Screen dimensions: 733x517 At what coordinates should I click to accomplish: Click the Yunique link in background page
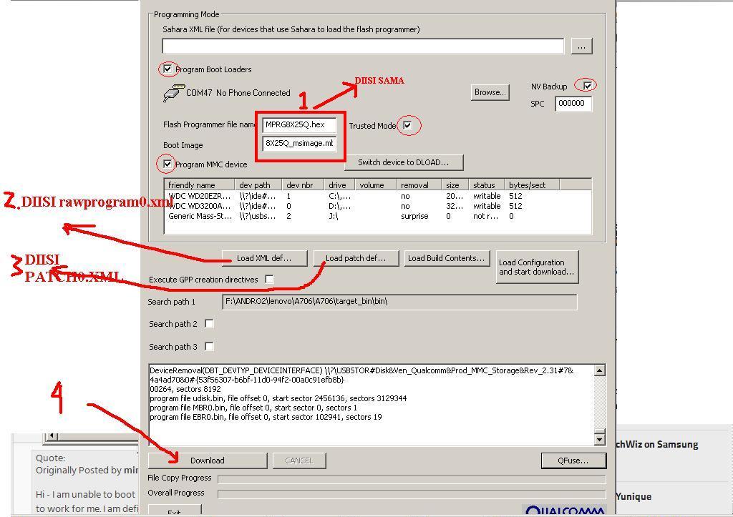coord(634,496)
